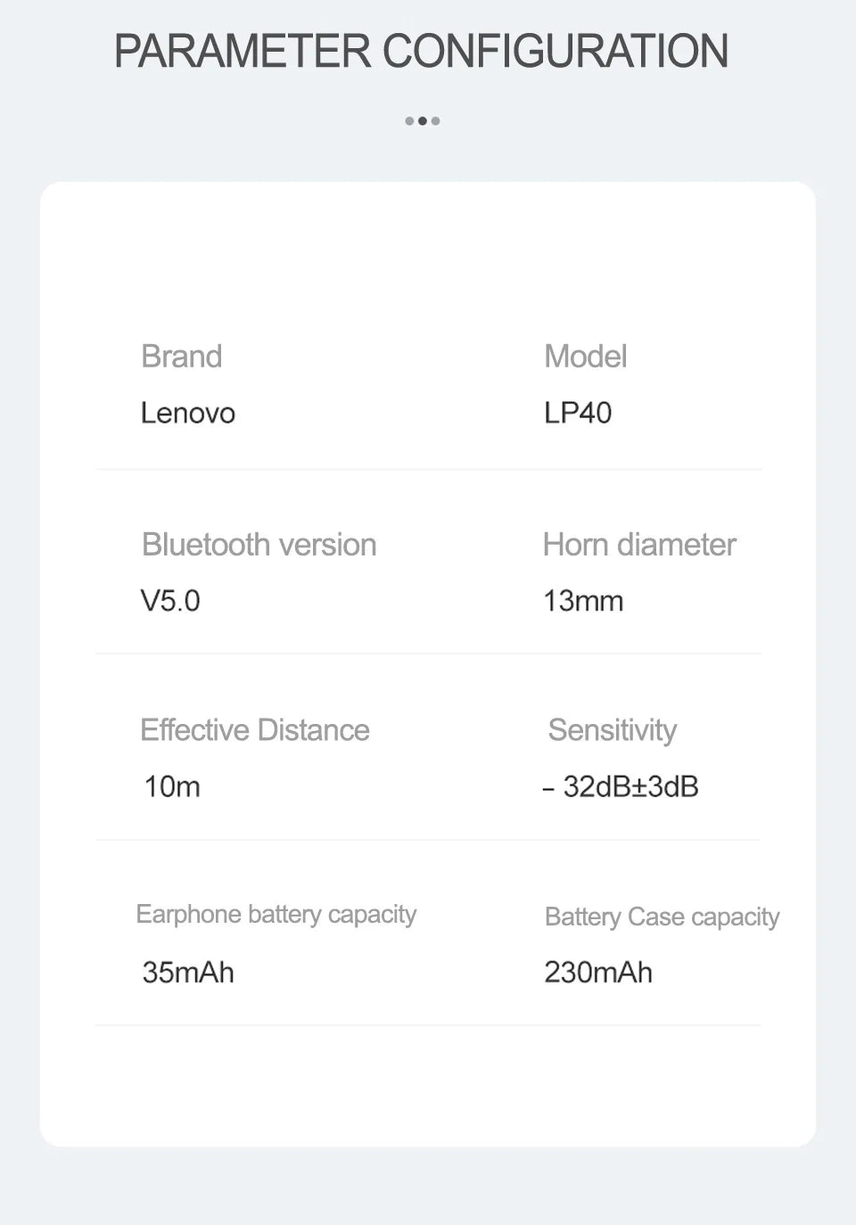This screenshot has width=856, height=1225.
Task: Click the Horn diameter label
Action: (x=639, y=545)
